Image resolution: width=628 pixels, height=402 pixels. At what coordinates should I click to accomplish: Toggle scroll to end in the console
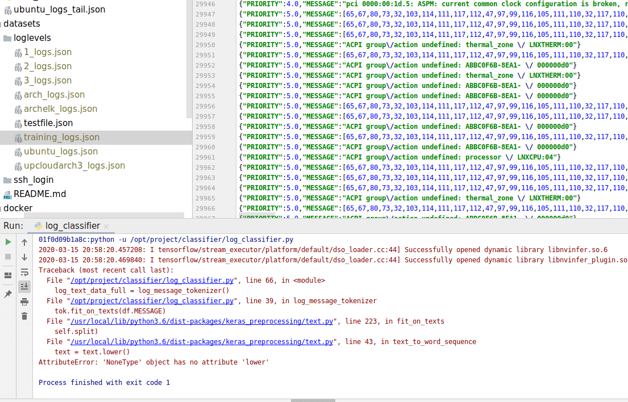23,286
